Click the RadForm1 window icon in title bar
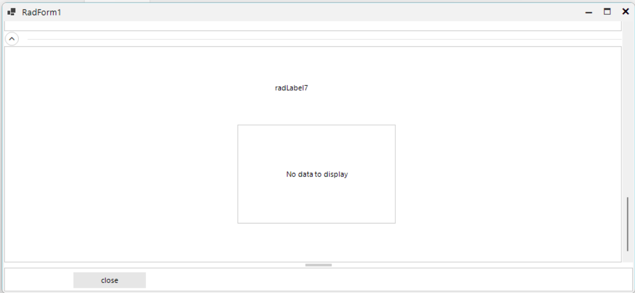 coord(12,12)
